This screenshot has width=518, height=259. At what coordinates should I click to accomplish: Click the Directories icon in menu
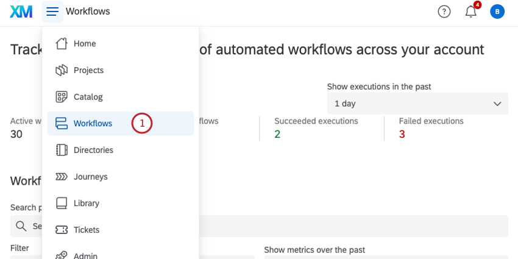[62, 150]
